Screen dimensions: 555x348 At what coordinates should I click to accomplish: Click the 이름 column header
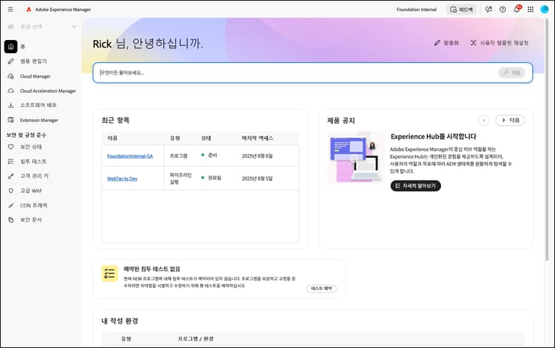112,138
